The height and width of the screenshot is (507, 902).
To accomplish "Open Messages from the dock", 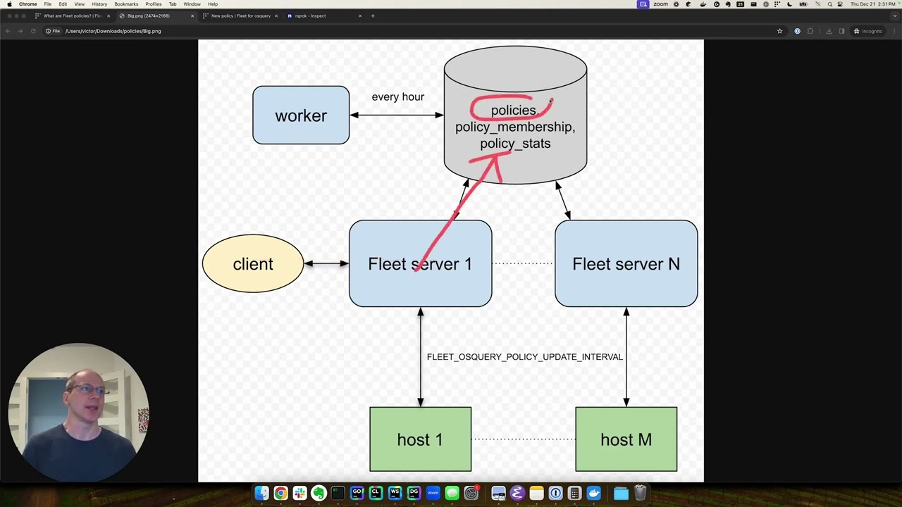I will 452,493.
